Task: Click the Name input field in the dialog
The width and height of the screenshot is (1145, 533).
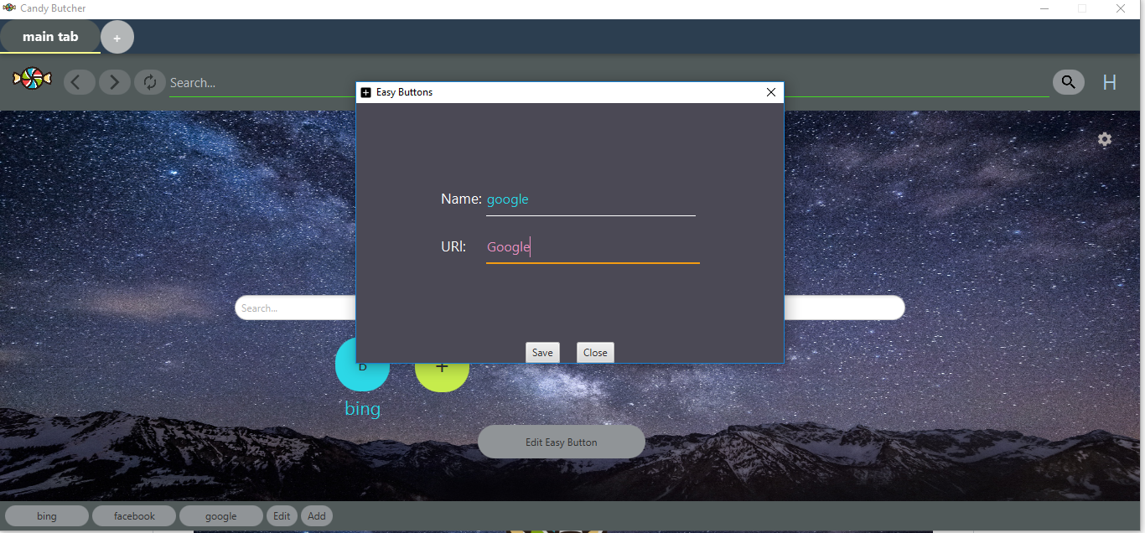Action: coord(590,199)
